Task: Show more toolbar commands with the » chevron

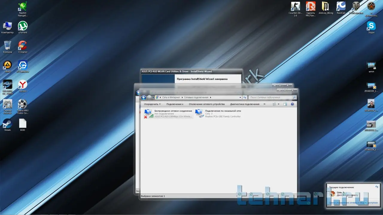Action: coord(264,104)
